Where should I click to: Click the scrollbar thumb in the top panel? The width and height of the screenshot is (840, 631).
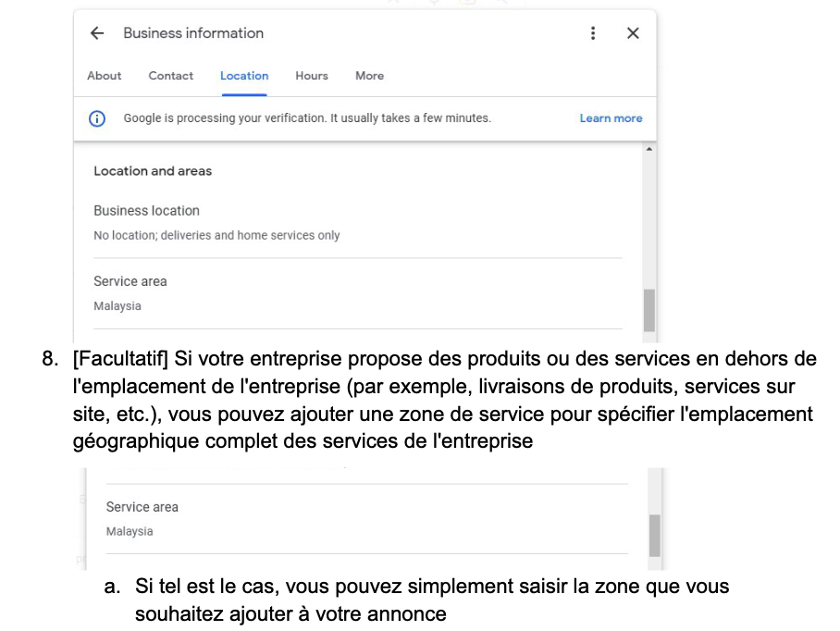649,310
